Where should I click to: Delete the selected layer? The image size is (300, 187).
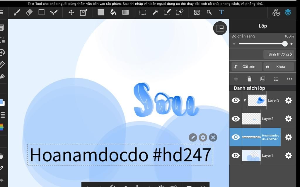249,79
